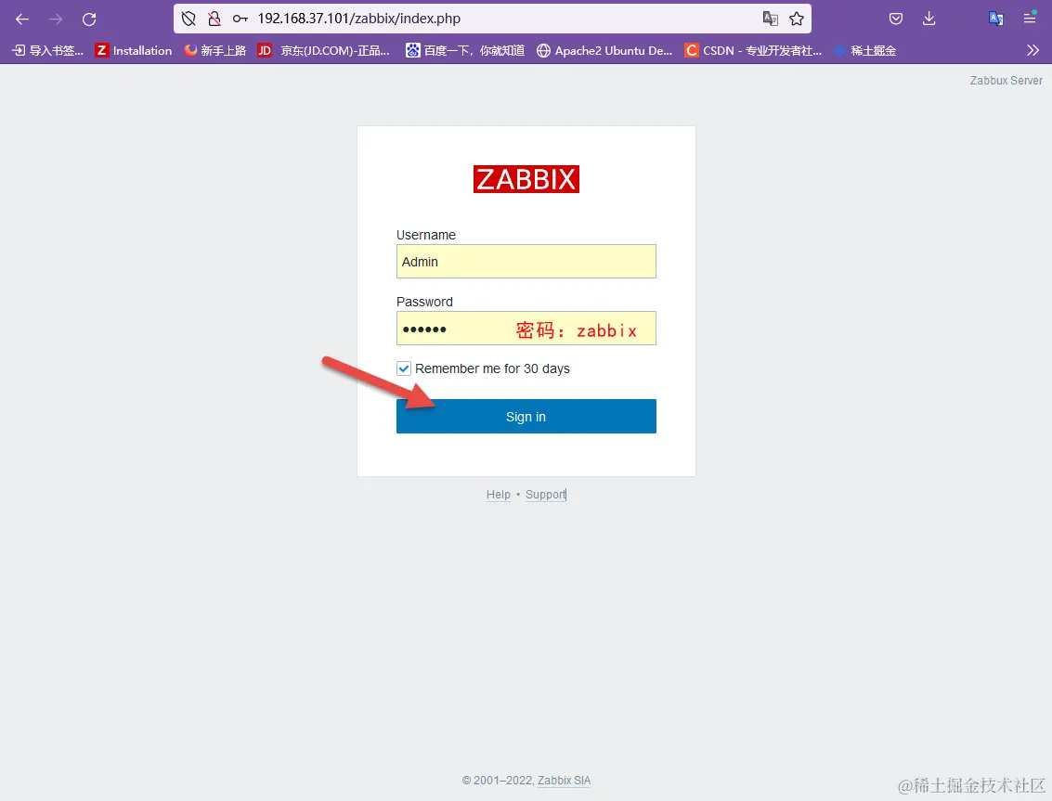Open the Support link
The width and height of the screenshot is (1052, 801).
545,494
